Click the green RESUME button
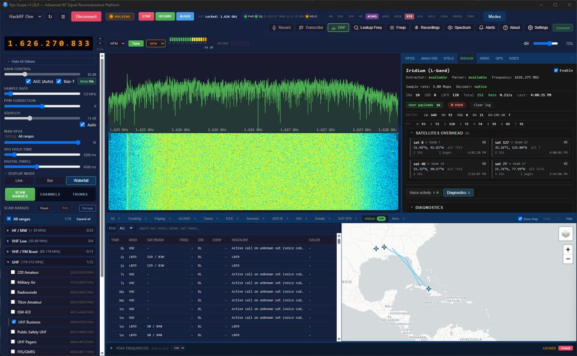 165,17
